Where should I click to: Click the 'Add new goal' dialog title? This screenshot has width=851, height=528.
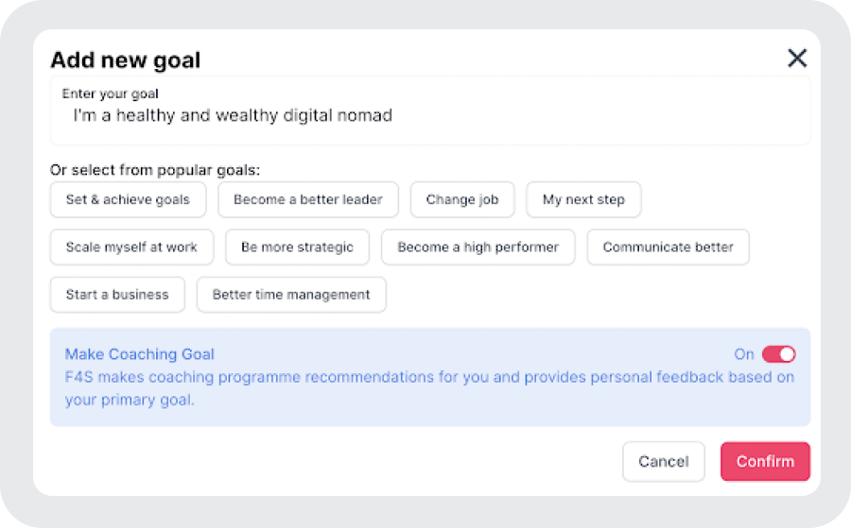125,60
